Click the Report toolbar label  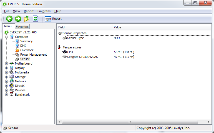coord(57,19)
